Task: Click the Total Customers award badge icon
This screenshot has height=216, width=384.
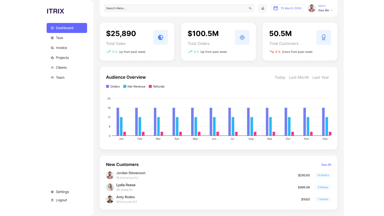Action: click(324, 38)
